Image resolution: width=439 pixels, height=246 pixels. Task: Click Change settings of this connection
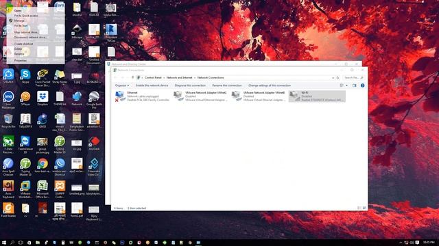coord(270,85)
